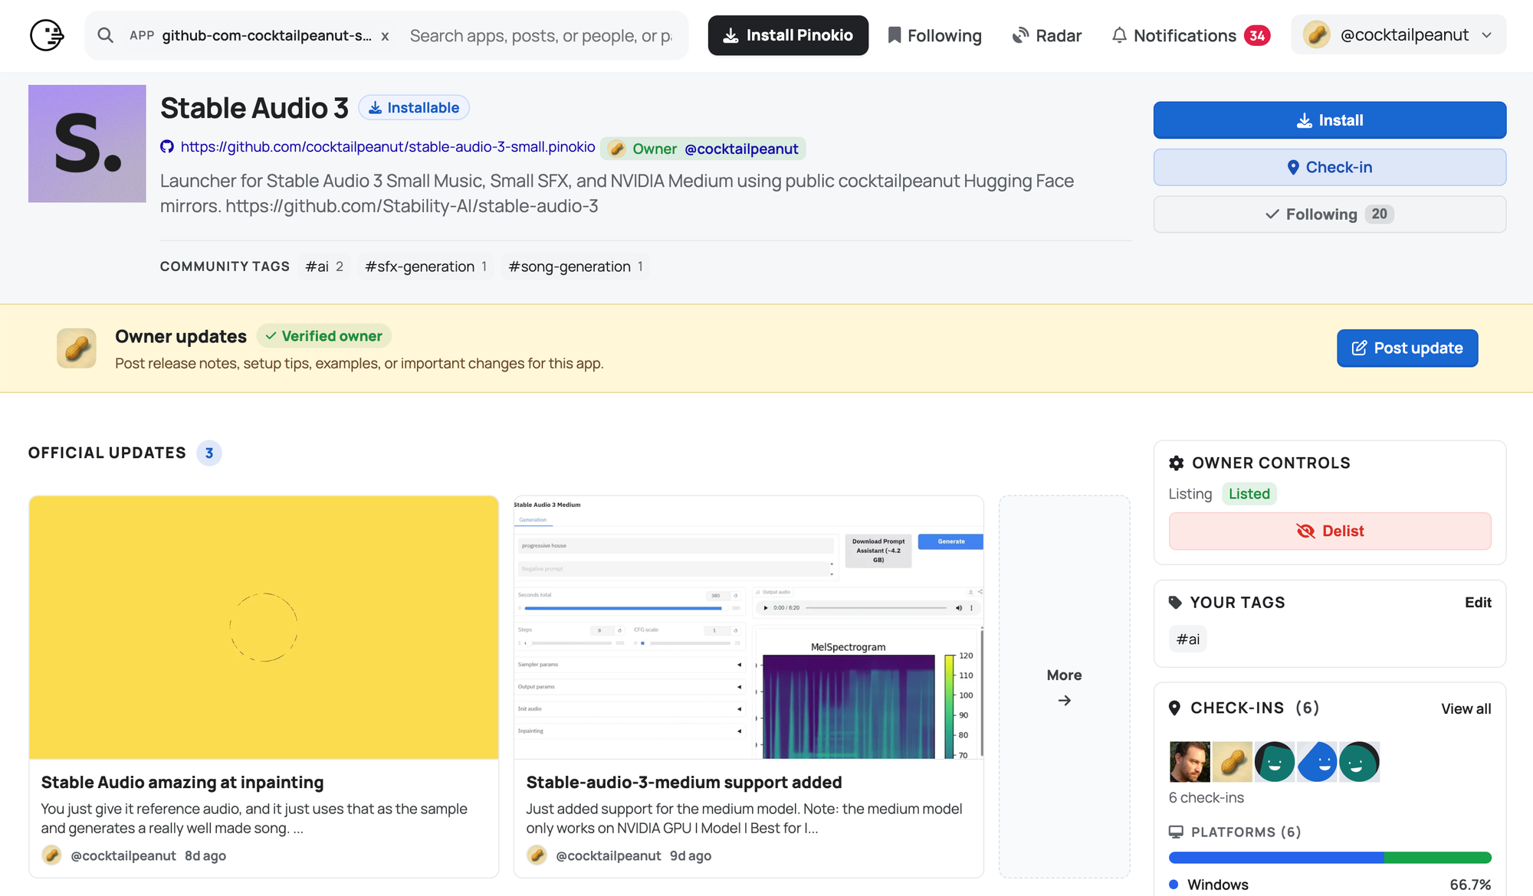Open the Following bookmark menu item
The height and width of the screenshot is (896, 1533).
point(934,35)
